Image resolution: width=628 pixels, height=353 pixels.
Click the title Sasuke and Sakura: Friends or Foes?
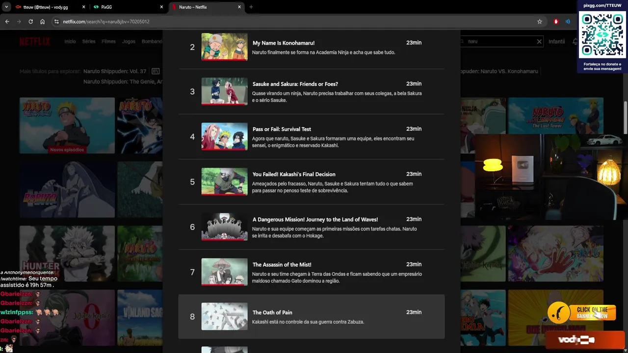[x=295, y=84]
